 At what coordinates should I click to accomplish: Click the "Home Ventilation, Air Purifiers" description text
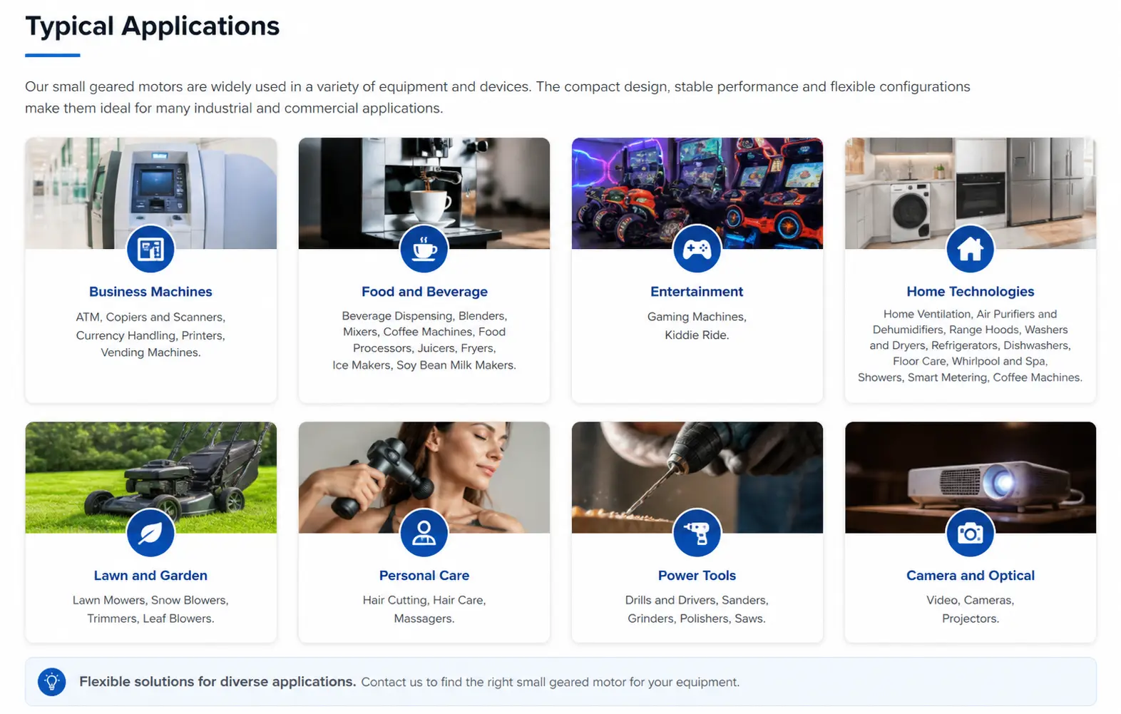tap(970, 346)
